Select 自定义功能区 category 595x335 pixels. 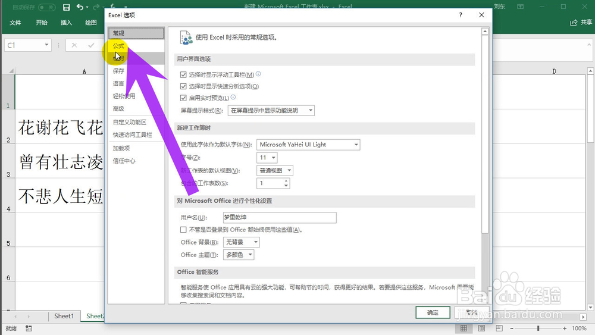(x=136, y=122)
